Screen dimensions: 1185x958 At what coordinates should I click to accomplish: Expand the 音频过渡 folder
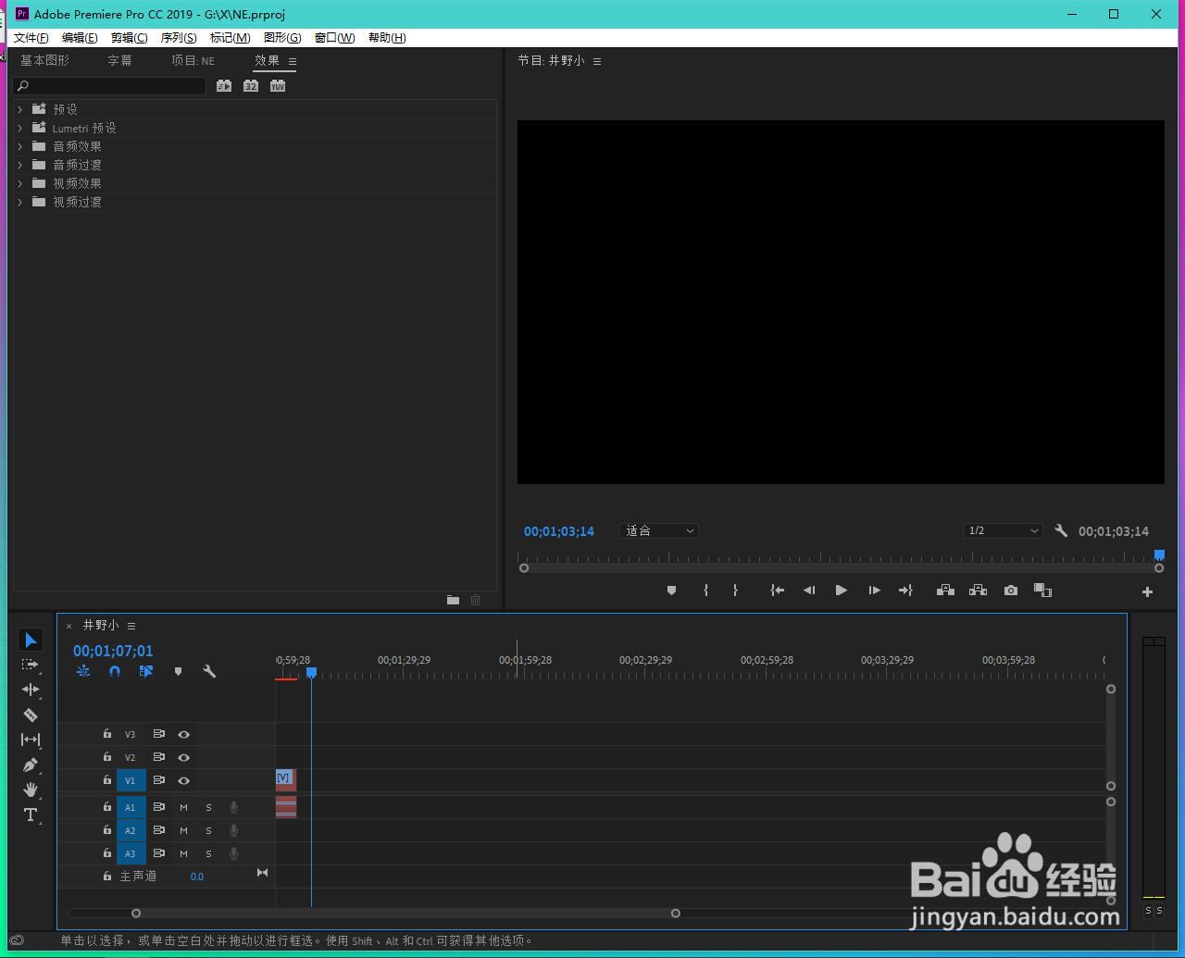pos(19,165)
